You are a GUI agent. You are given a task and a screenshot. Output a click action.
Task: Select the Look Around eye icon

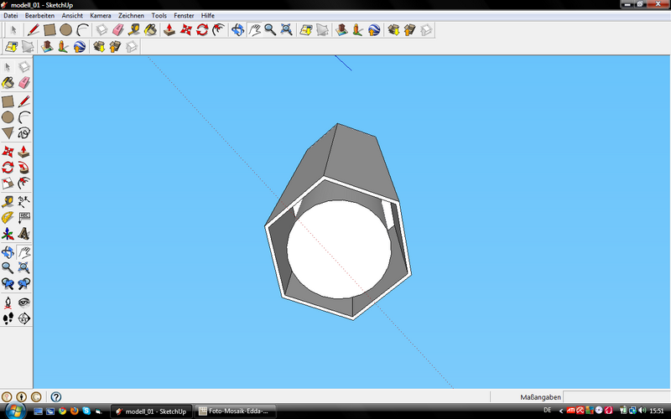tap(23, 303)
